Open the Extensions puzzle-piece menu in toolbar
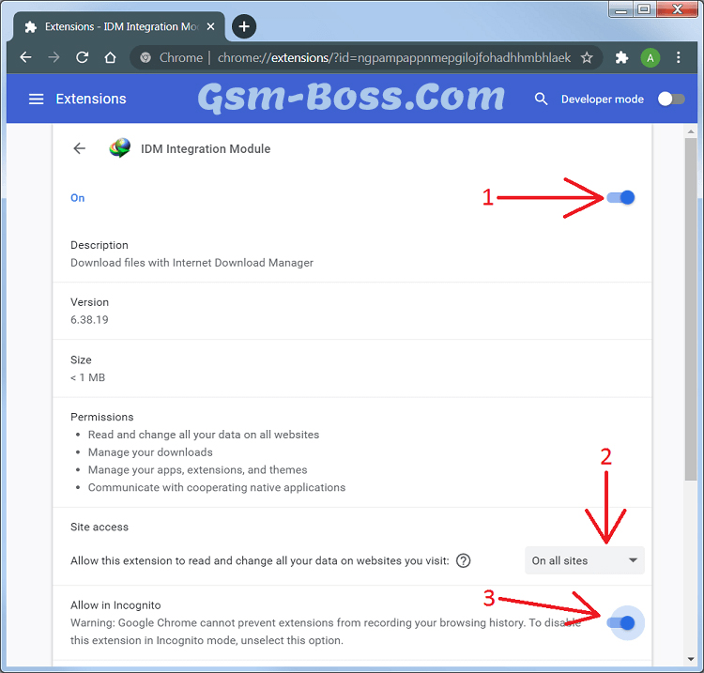The height and width of the screenshot is (673, 704). pyautogui.click(x=621, y=57)
